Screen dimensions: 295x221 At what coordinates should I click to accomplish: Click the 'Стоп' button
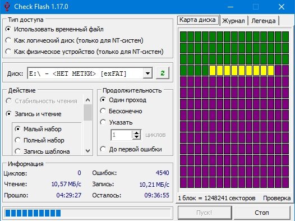point(262,213)
